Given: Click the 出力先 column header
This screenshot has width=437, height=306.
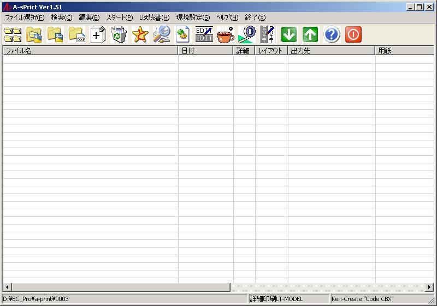Looking at the screenshot, I should point(331,51).
